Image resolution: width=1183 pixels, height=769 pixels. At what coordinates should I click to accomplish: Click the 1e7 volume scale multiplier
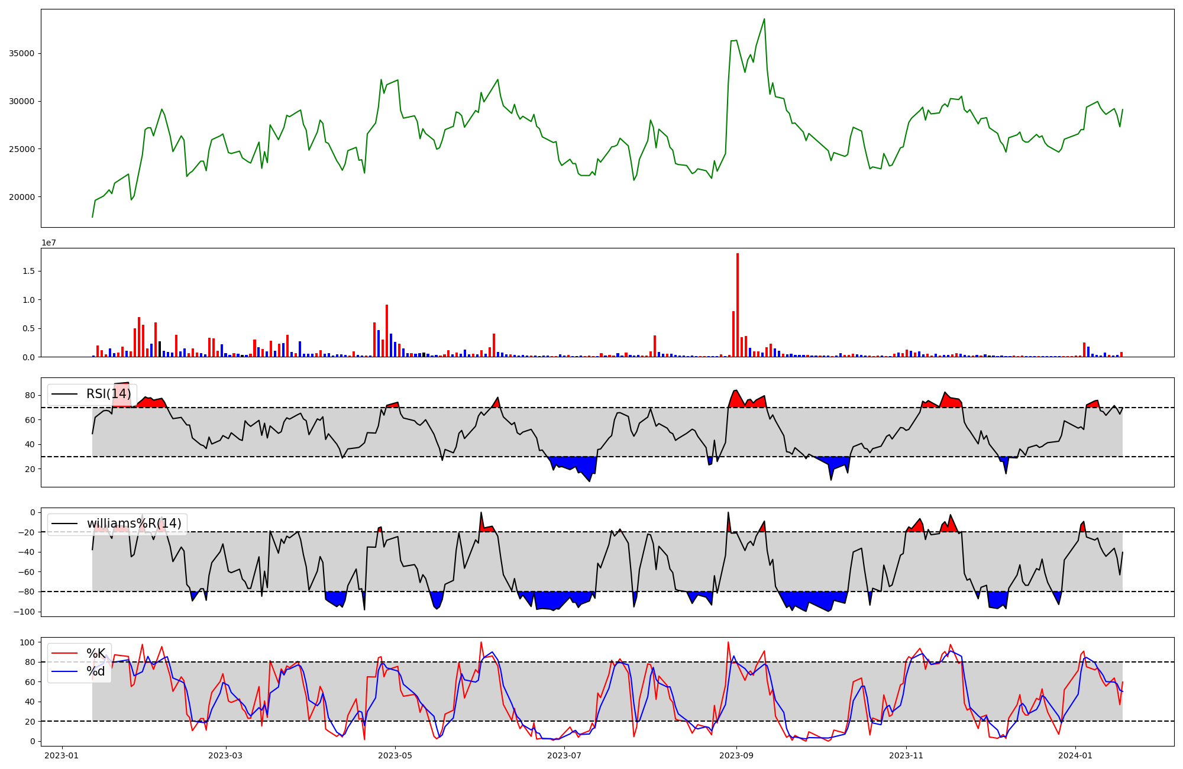point(49,243)
